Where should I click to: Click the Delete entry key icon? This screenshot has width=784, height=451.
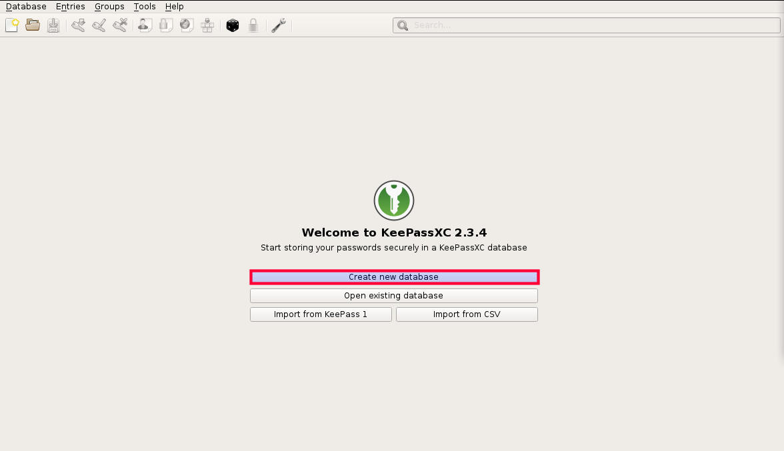[119, 25]
